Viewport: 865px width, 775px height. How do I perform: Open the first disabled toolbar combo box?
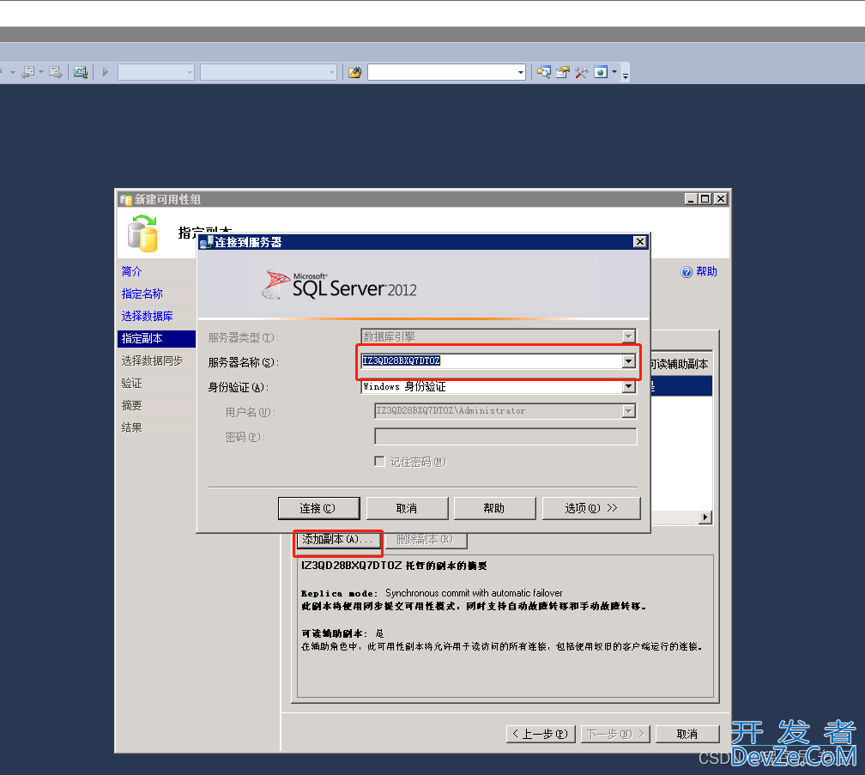[156, 72]
